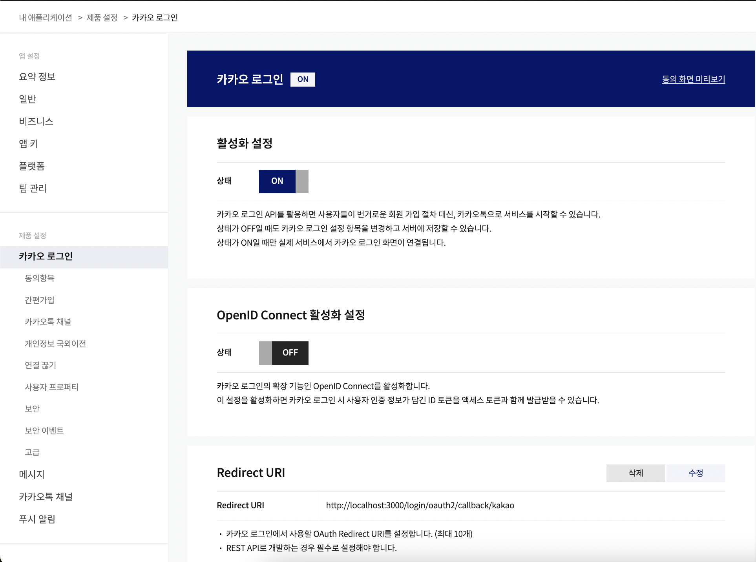The width and height of the screenshot is (756, 562).
Task: Go to 내 애플리케이션 breadcrumb
Action: click(x=46, y=18)
